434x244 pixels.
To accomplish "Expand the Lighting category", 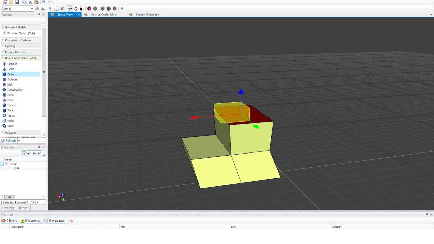I will pos(21,46).
